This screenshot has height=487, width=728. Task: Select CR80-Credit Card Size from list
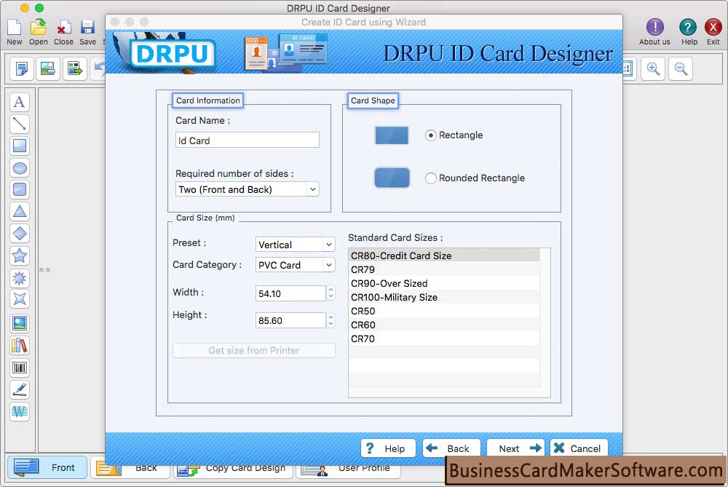(x=444, y=256)
